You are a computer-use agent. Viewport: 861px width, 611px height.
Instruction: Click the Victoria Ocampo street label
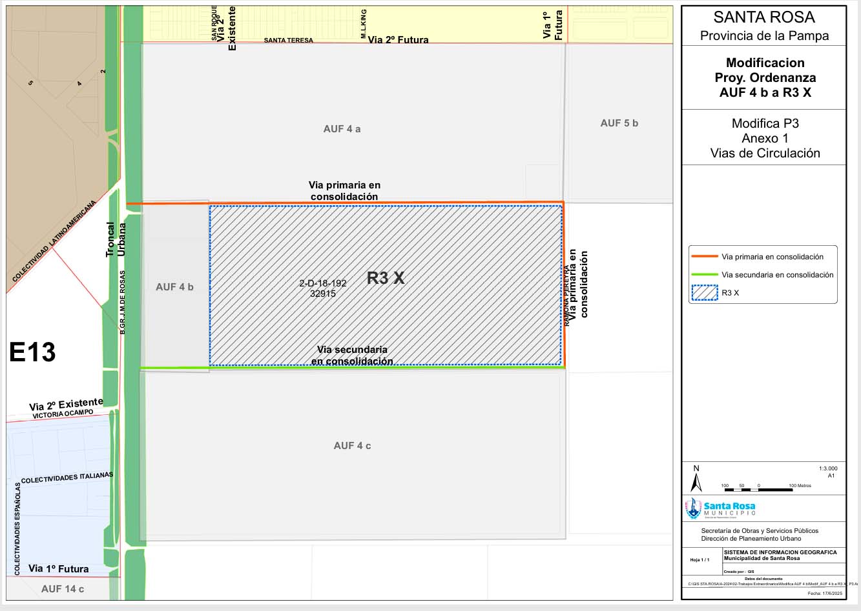[x=63, y=414]
